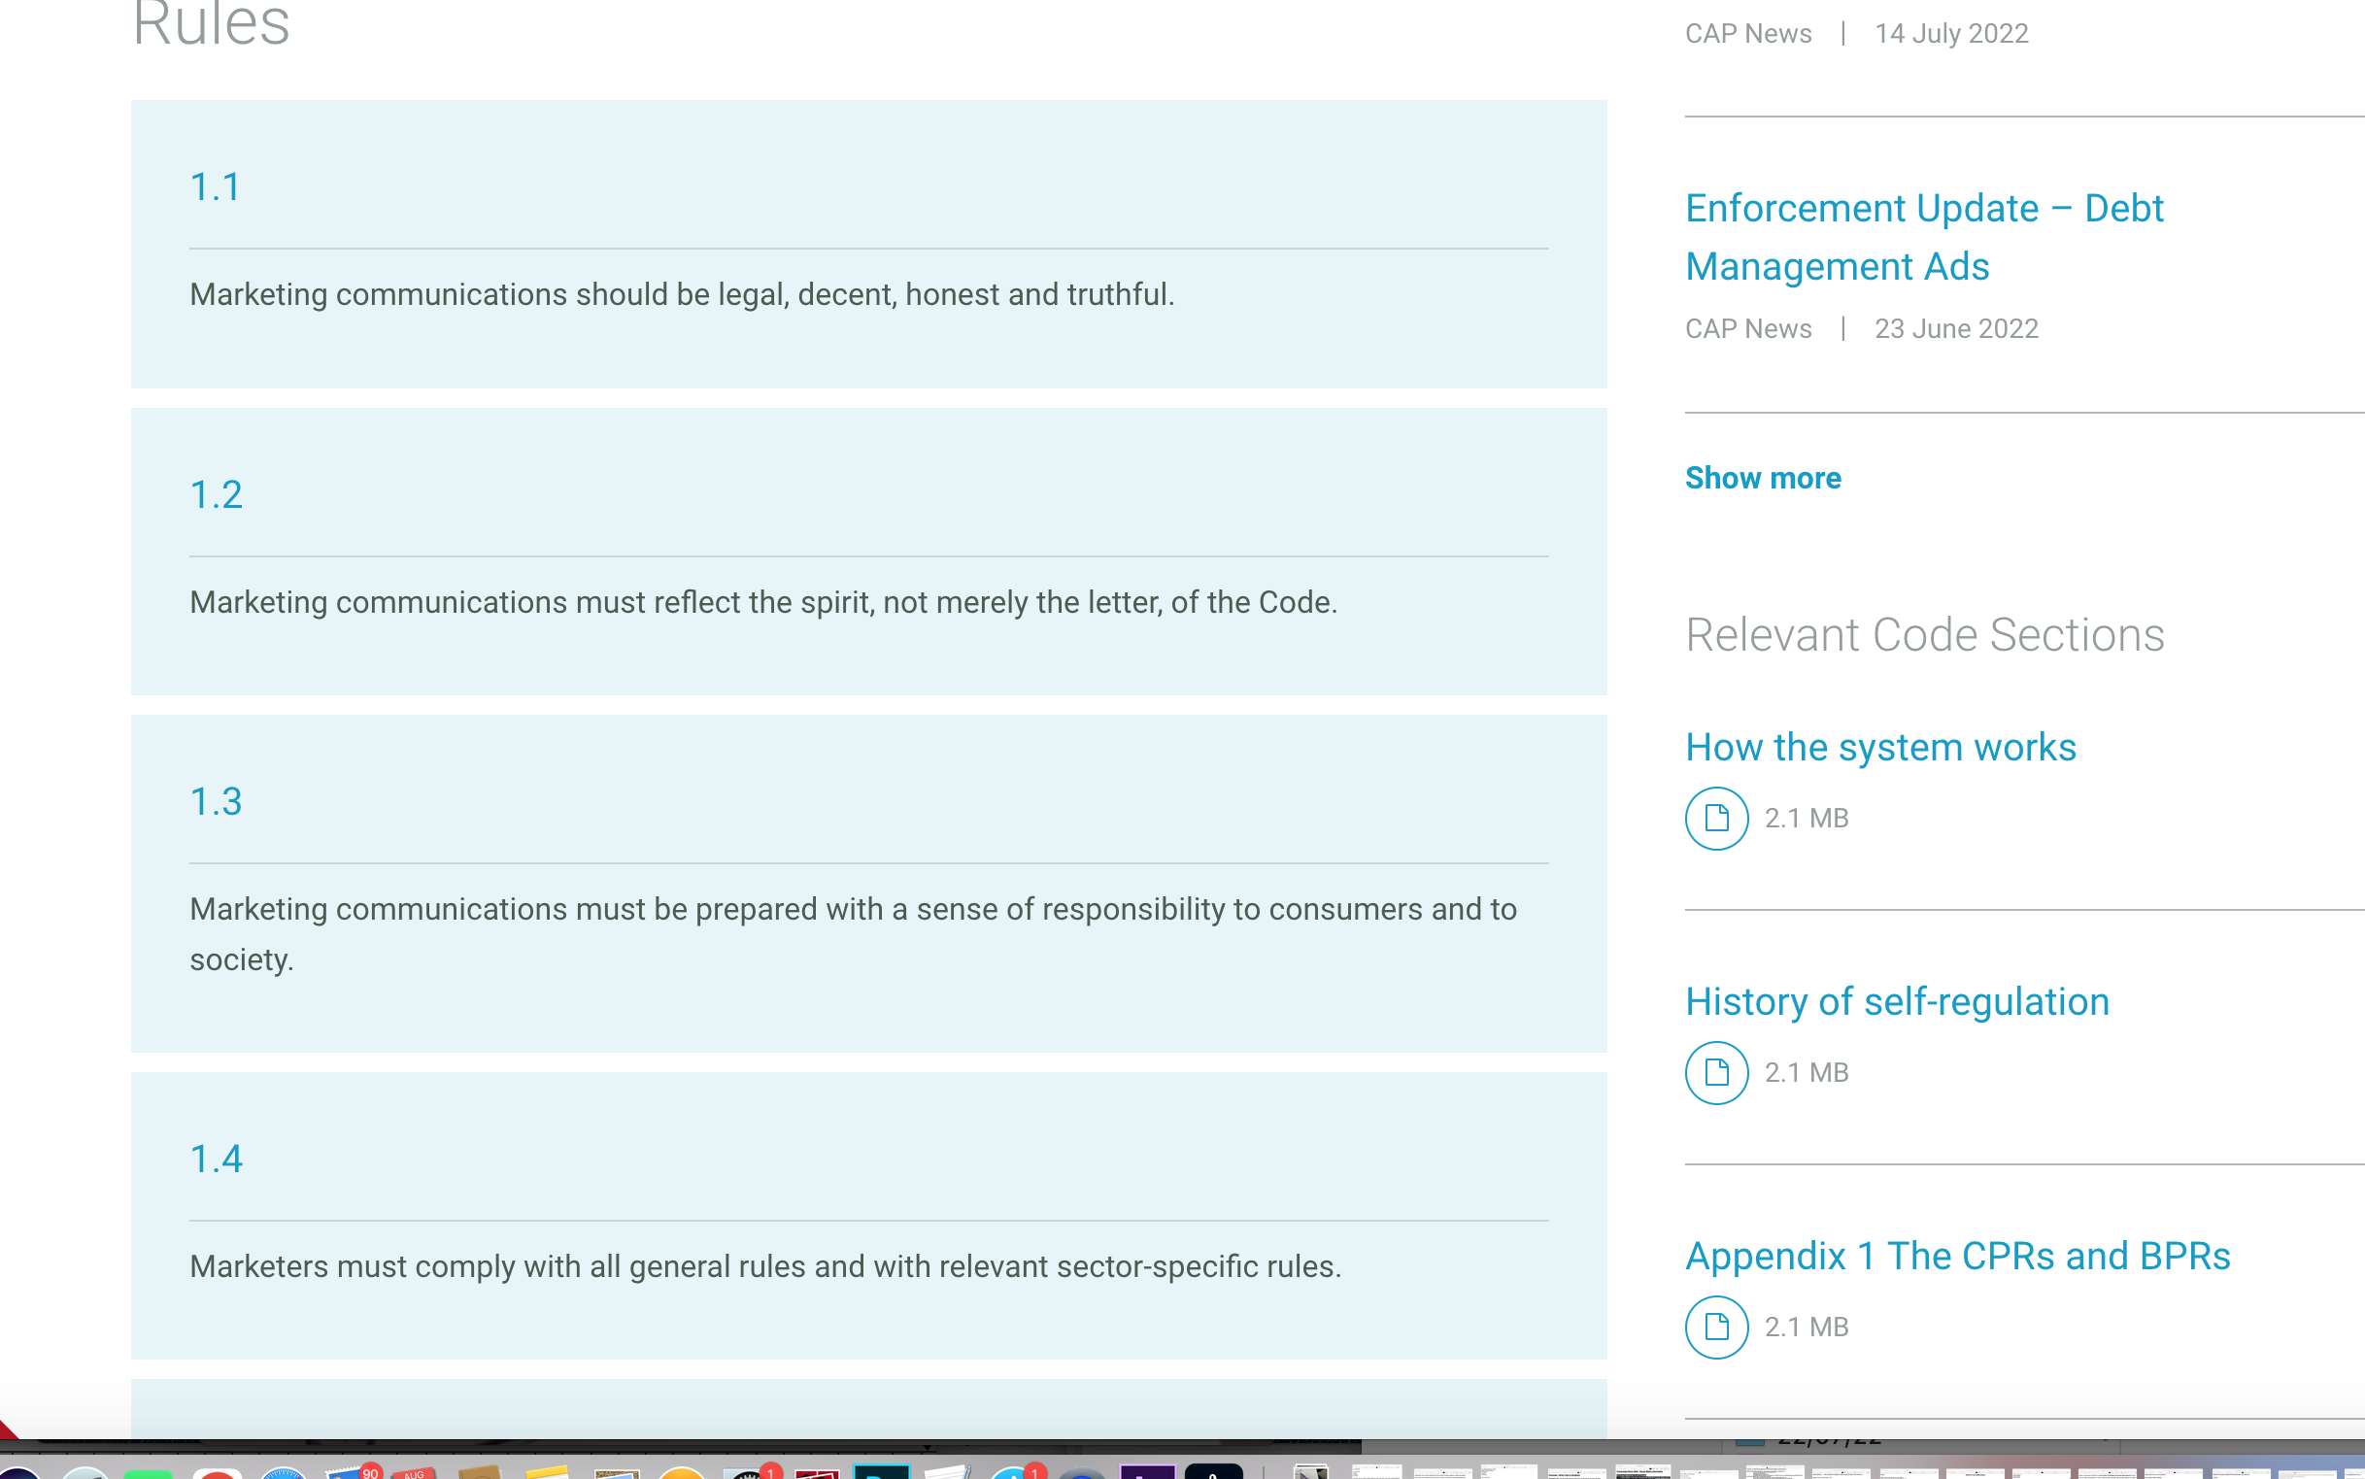
Task: Click the document icon under How the system works
Action: [x=1715, y=818]
